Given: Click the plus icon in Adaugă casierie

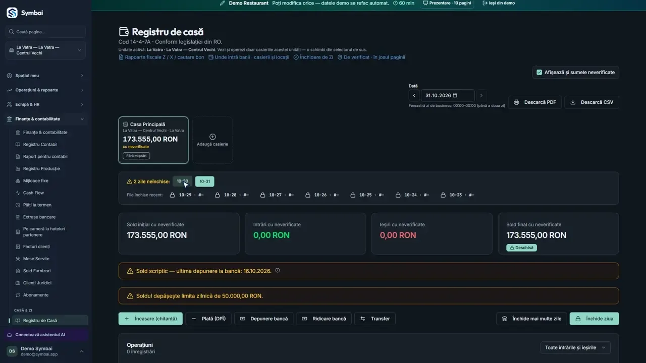Looking at the screenshot, I should tap(212, 137).
